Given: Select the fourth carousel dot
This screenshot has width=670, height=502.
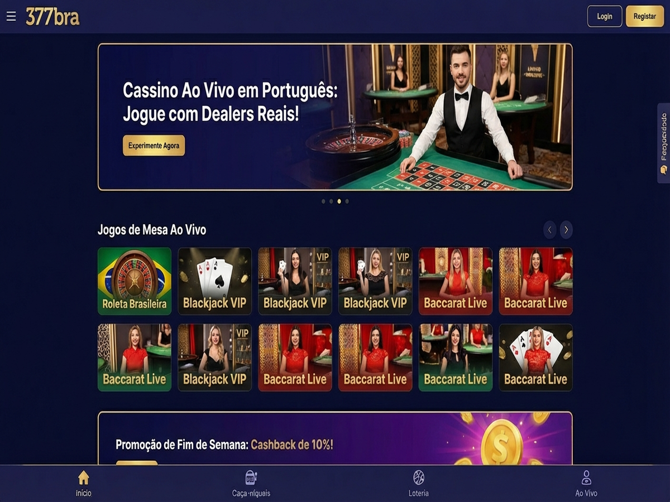Looking at the screenshot, I should pyautogui.click(x=347, y=201).
